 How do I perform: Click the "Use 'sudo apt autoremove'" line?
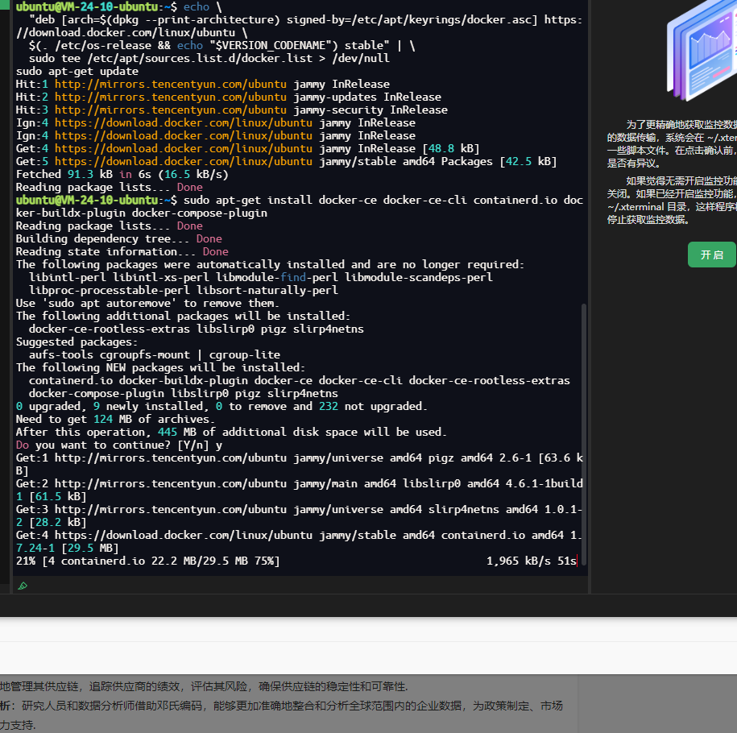147,303
